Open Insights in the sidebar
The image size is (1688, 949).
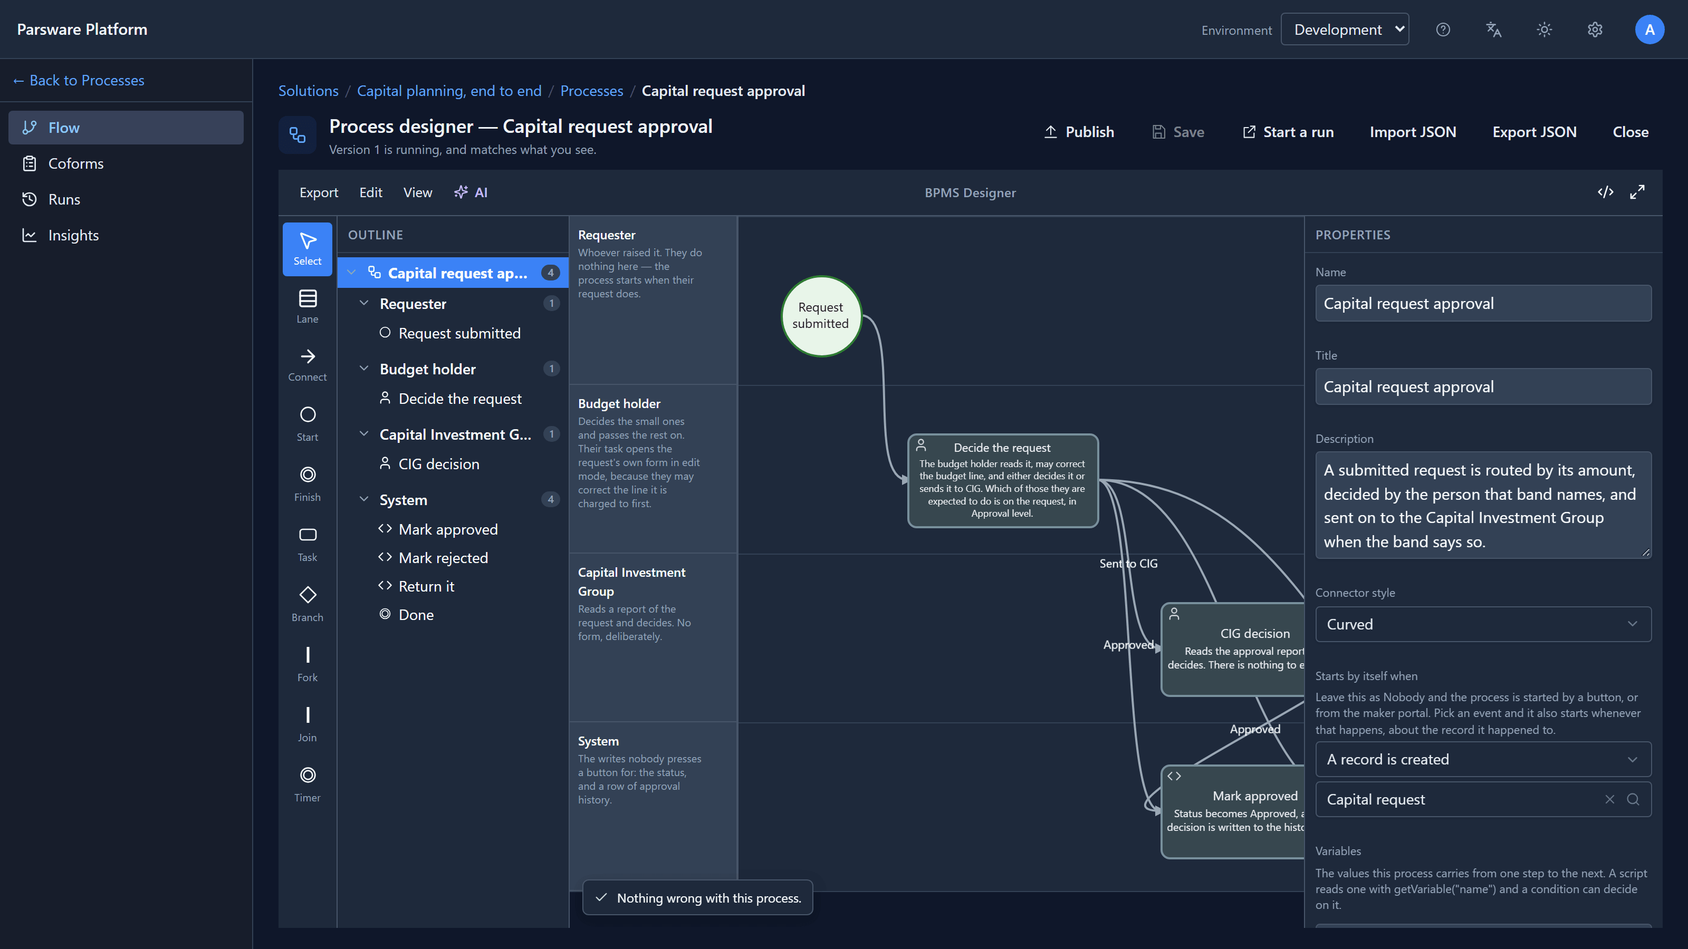click(x=126, y=235)
